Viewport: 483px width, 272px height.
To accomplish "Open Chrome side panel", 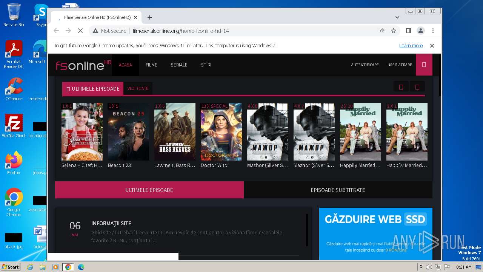I will (408, 31).
